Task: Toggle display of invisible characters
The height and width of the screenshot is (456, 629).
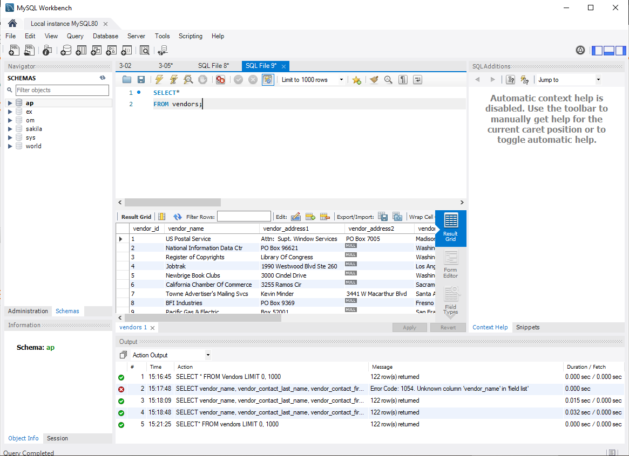Action: (x=403, y=79)
